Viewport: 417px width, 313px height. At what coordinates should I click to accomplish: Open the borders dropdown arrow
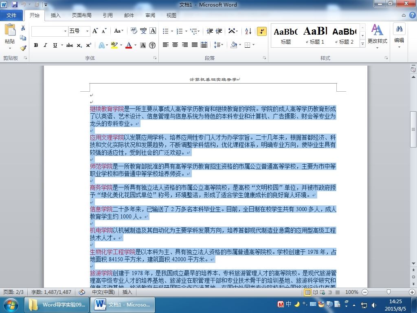pyautogui.click(x=254, y=45)
